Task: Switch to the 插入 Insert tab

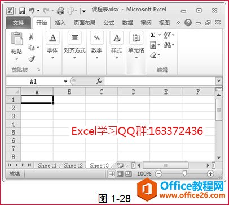Action: (x=60, y=23)
